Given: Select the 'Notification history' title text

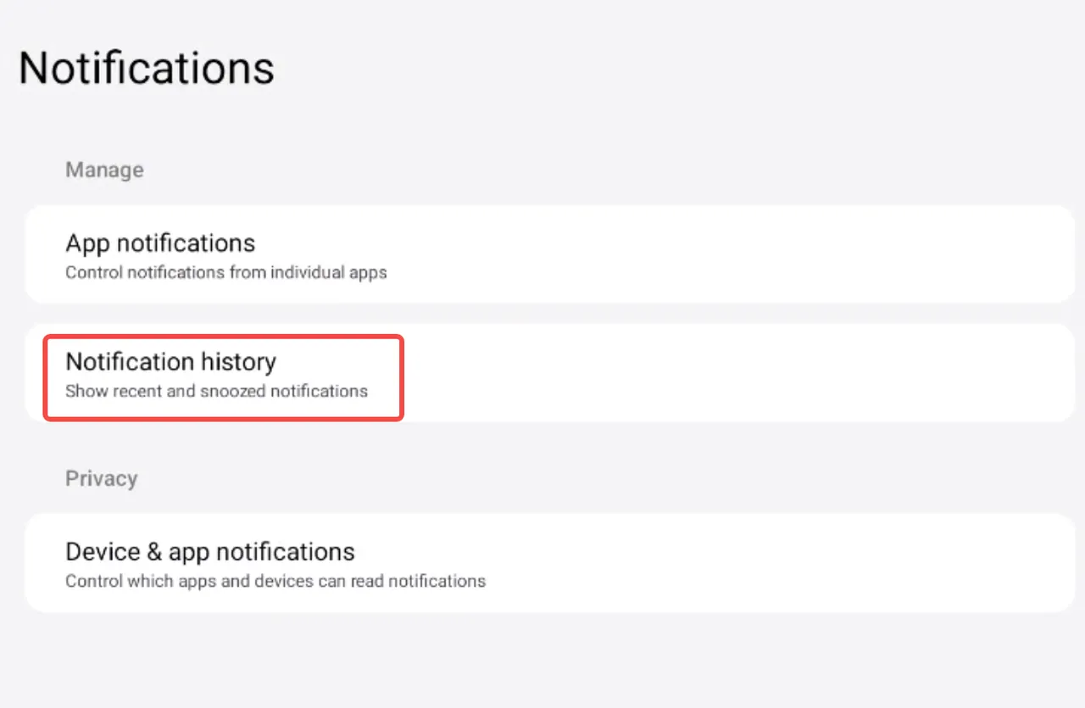Looking at the screenshot, I should click(x=170, y=362).
